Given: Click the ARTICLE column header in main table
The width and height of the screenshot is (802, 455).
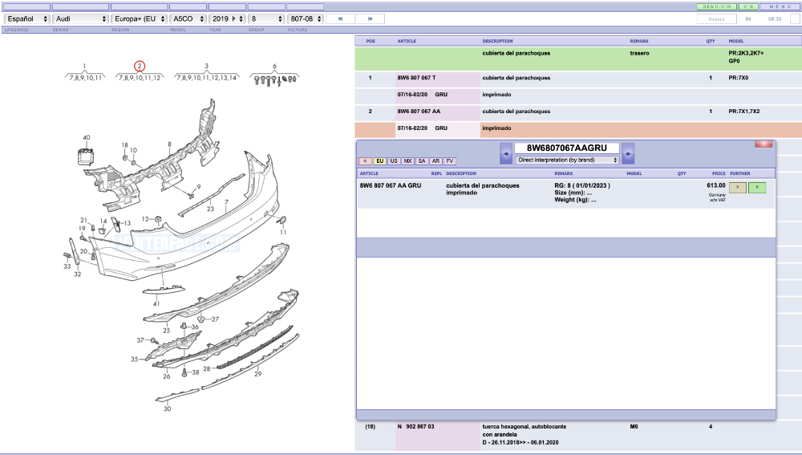Looking at the screenshot, I should [x=407, y=41].
